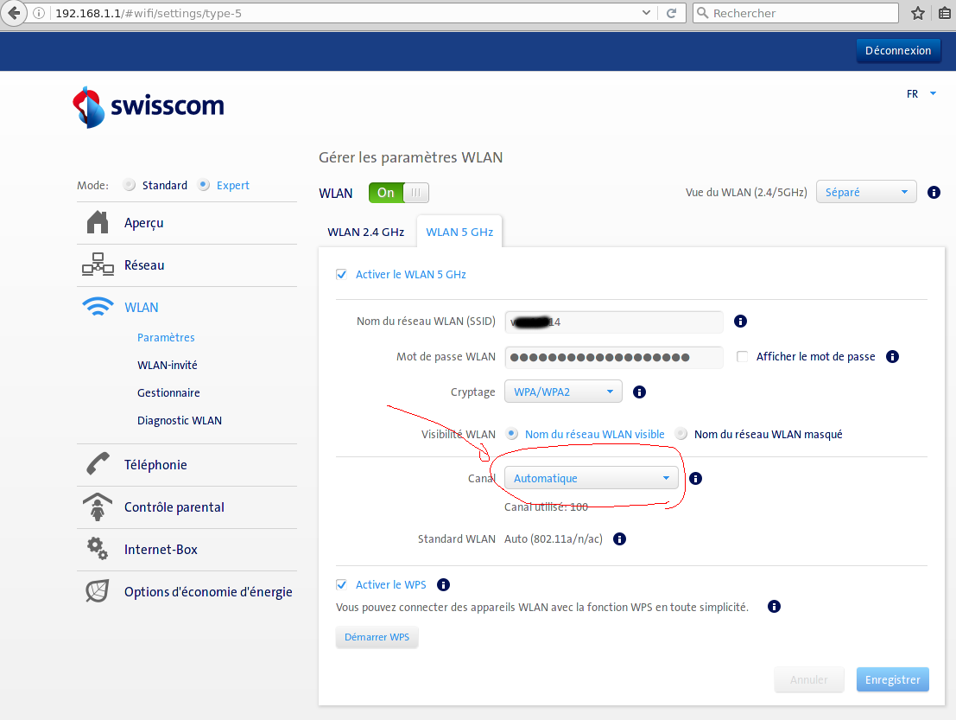Screen dimensions: 956x720
Task: Open the Cryptage WPA/WPA2 dropdown
Action: pyautogui.click(x=563, y=392)
